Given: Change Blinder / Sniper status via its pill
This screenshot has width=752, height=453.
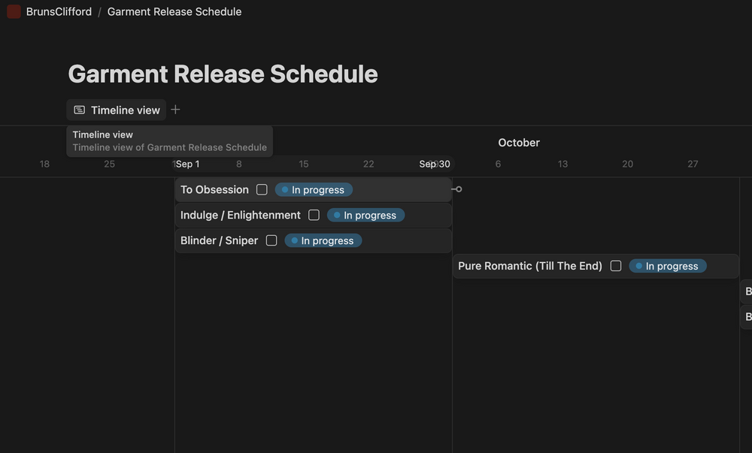Looking at the screenshot, I should [323, 240].
